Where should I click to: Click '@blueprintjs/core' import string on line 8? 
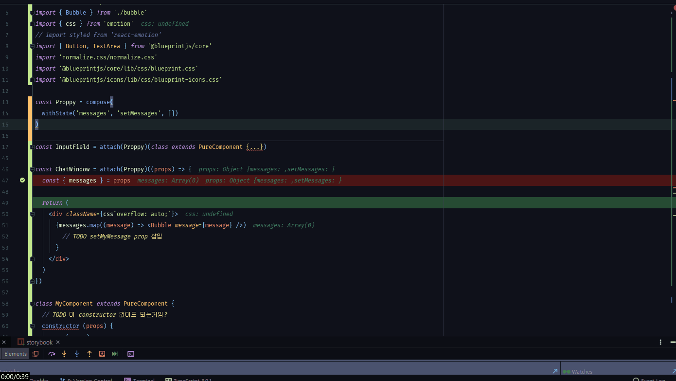[x=180, y=46]
